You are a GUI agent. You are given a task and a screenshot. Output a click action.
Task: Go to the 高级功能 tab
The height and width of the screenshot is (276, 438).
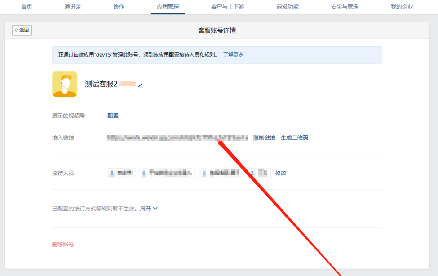click(x=288, y=7)
